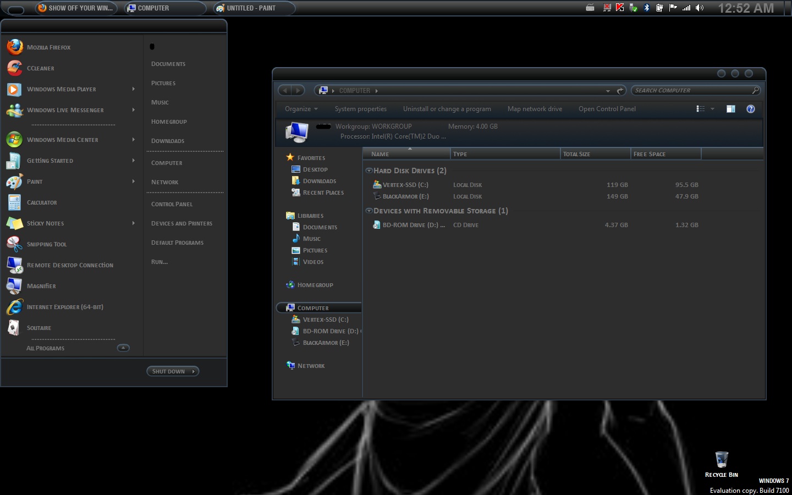
Task: Open the change view dropdown arrow
Action: [x=712, y=109]
